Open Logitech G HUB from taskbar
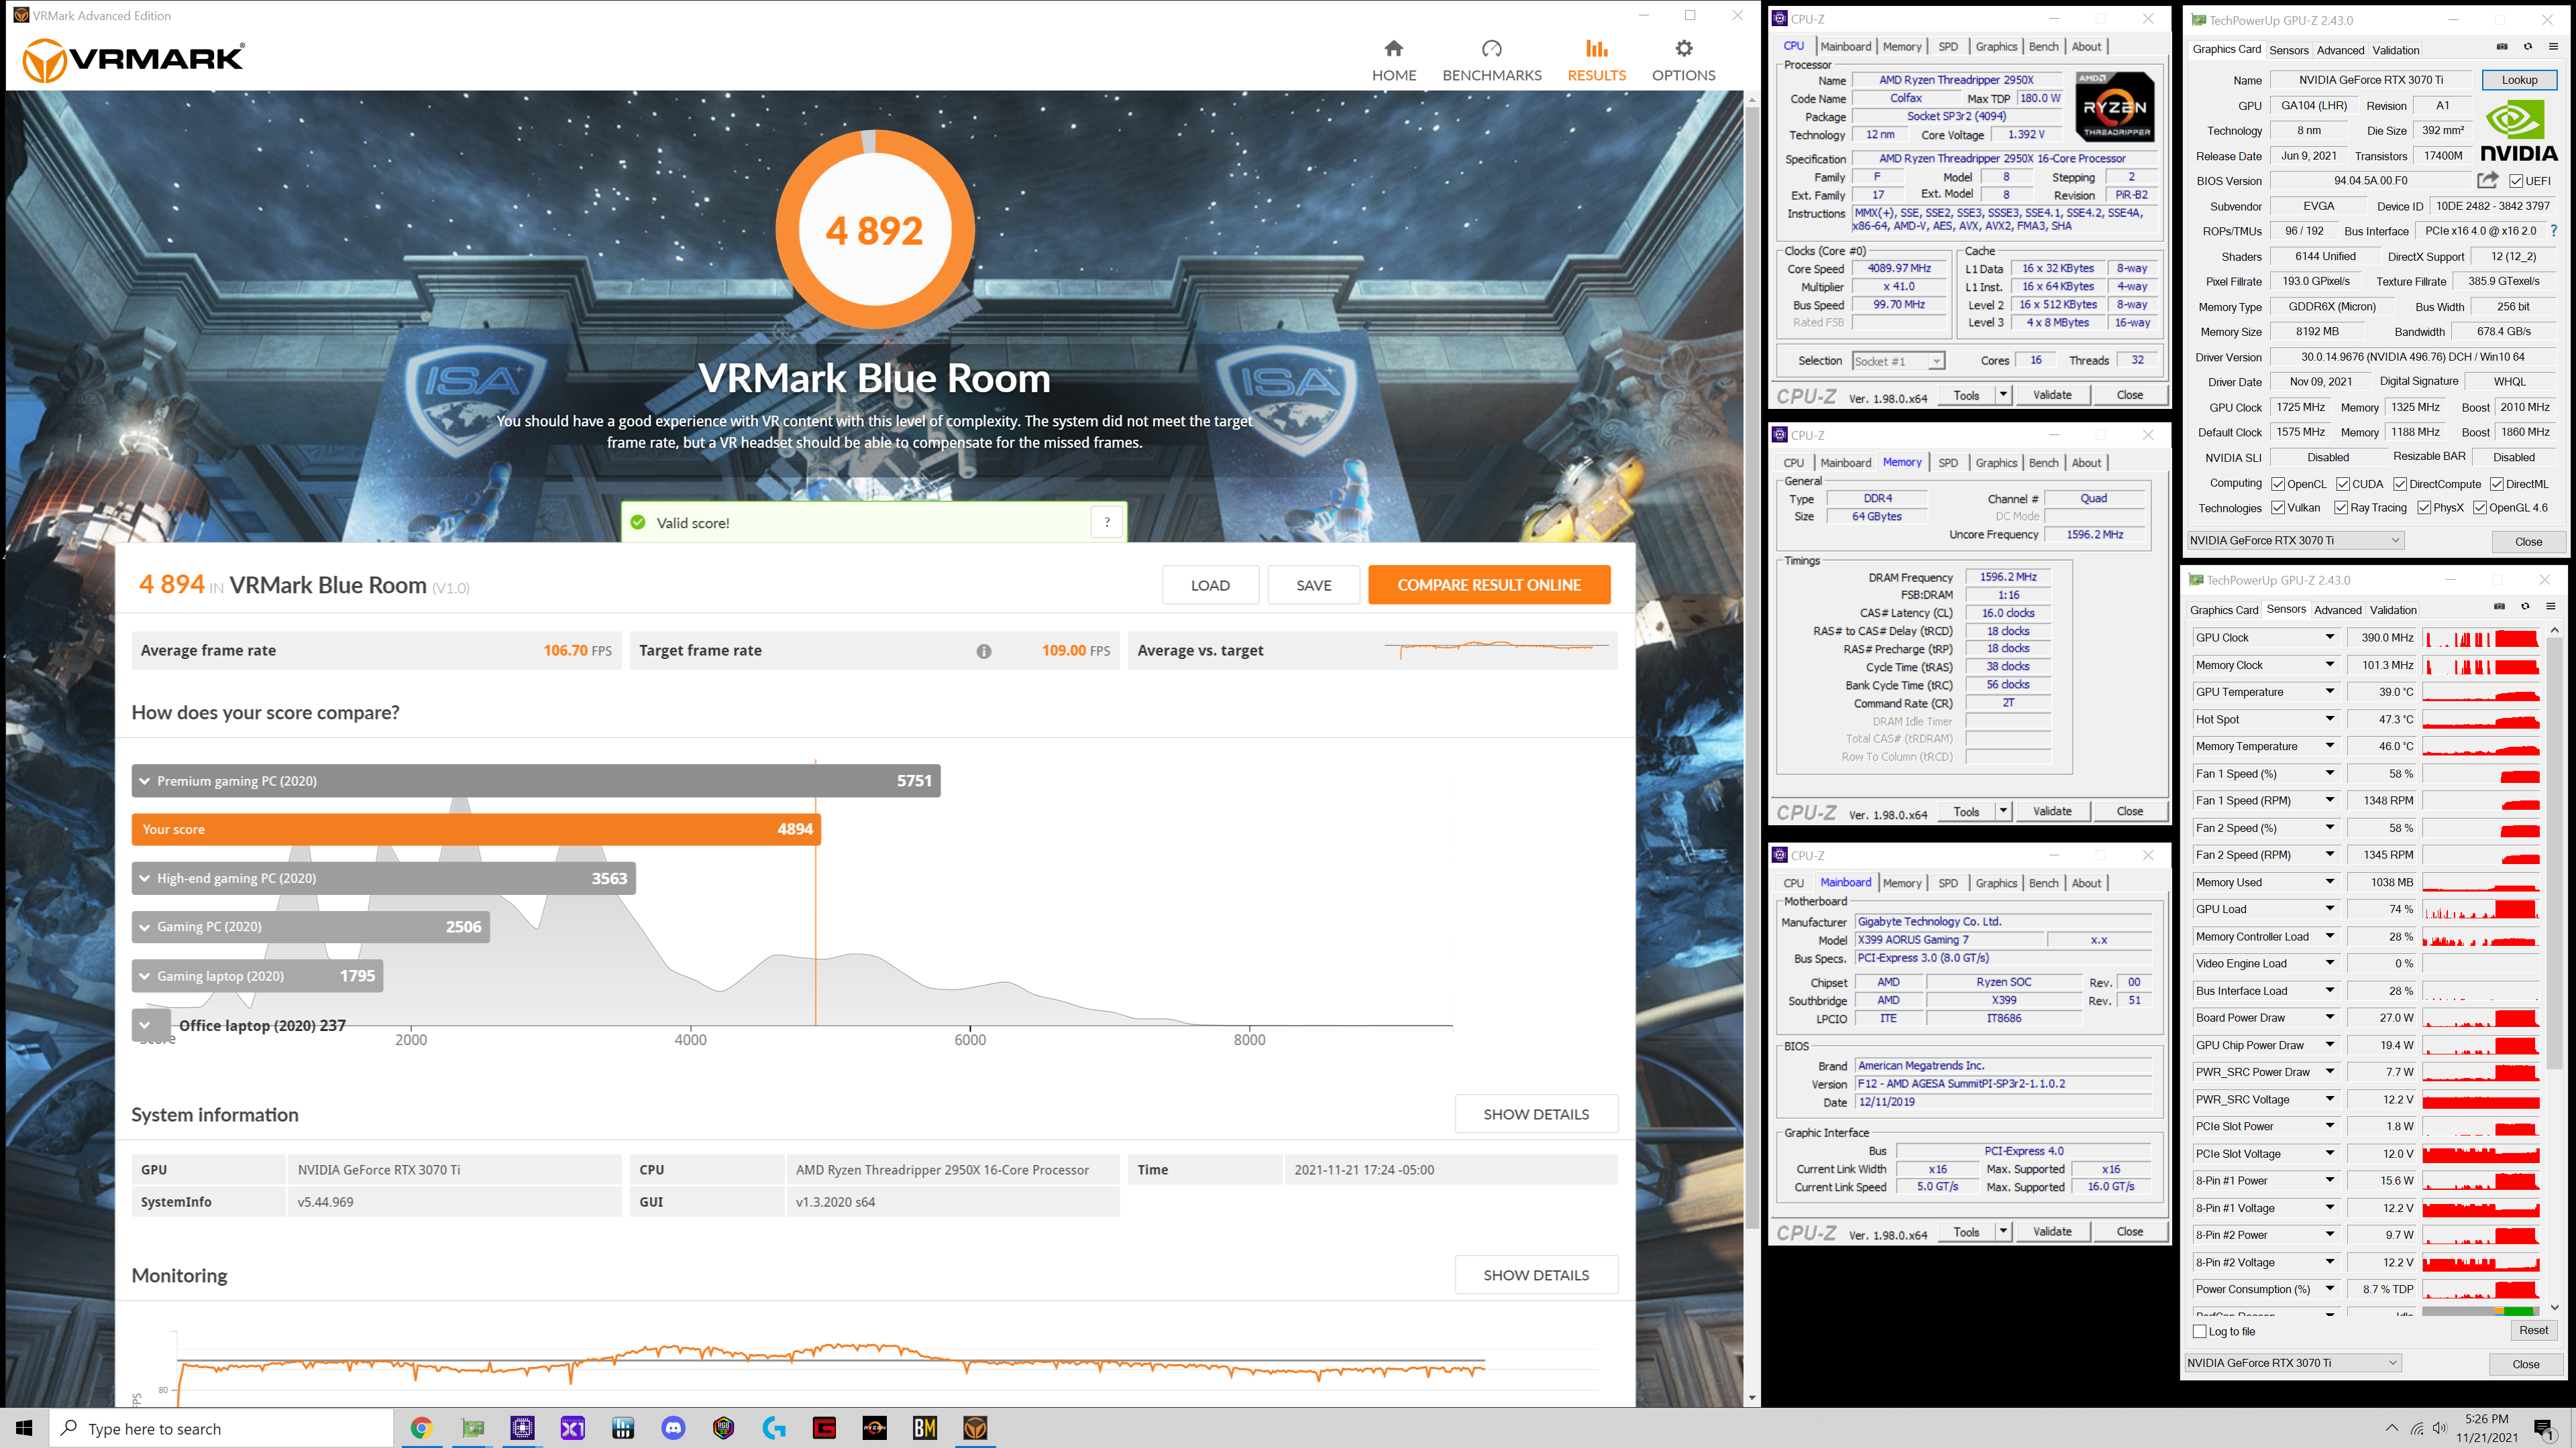2576x1448 pixels. [774, 1428]
